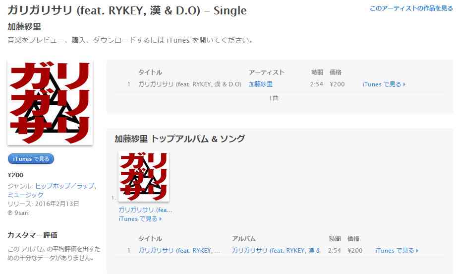Click small album thumbnail in top albums section

(144, 176)
